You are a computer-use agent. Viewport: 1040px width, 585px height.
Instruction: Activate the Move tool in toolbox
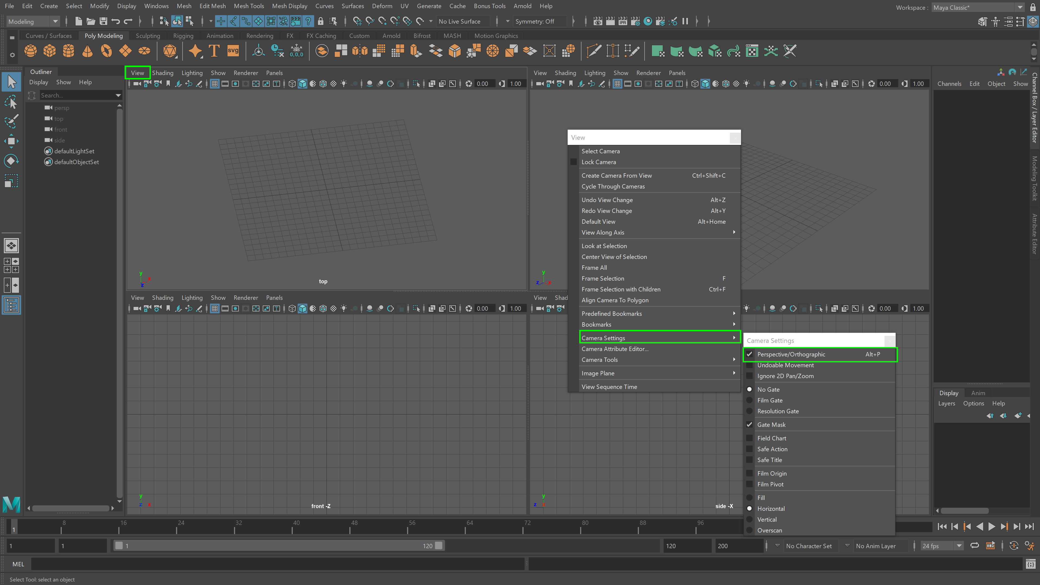click(x=11, y=141)
